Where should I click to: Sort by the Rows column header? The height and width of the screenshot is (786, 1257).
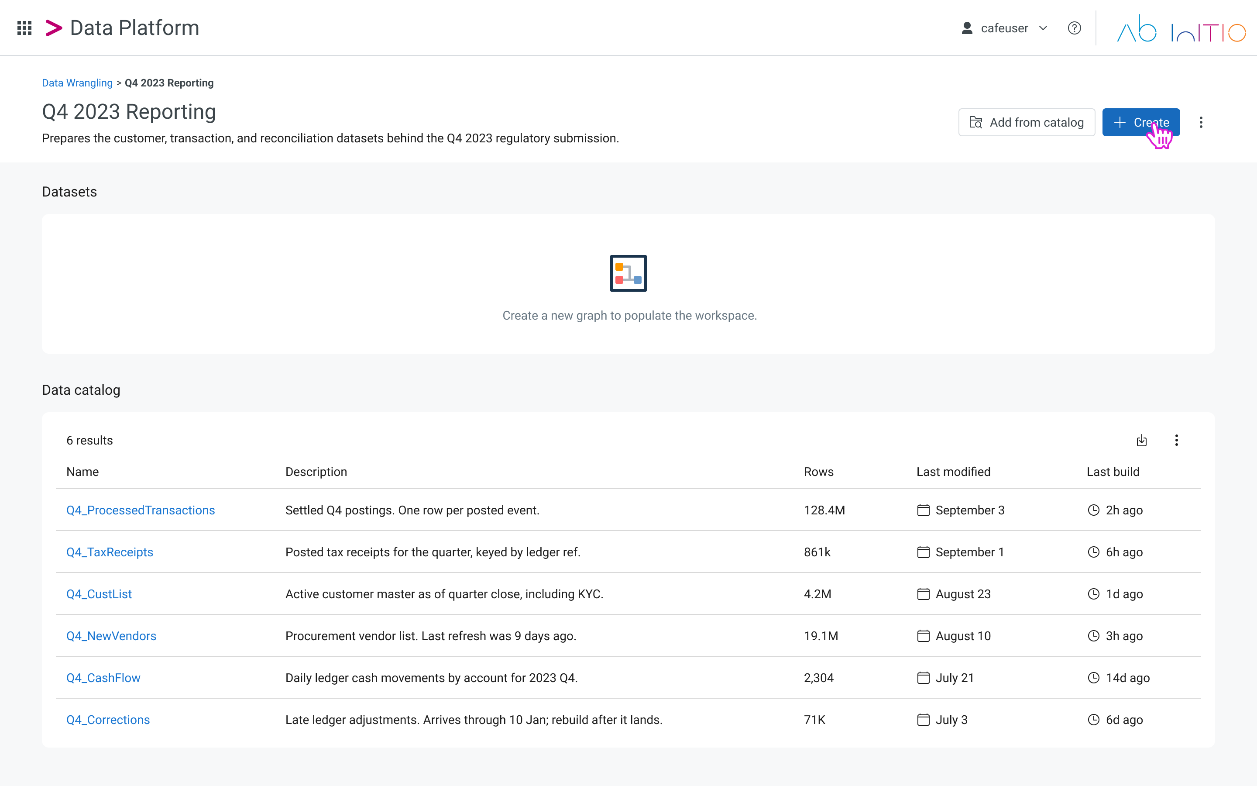point(819,472)
